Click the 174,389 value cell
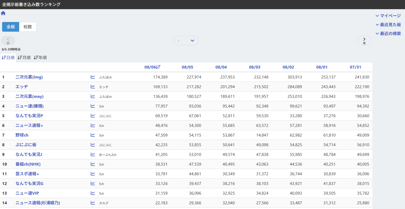Screen dimensions: 405x209 [160, 77]
